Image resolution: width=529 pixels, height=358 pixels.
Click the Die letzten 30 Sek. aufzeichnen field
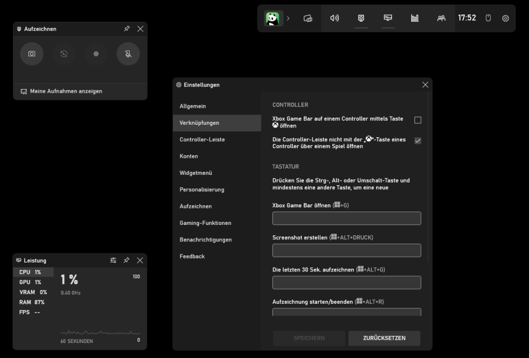347,283
